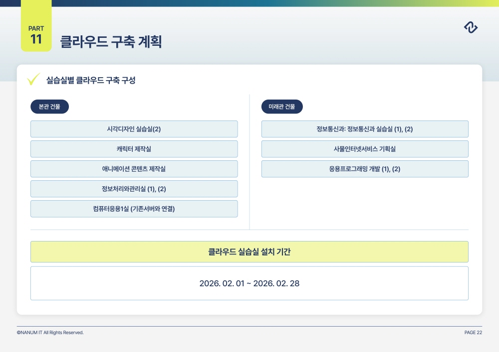Select the 시각디자인 실습실(2) box
The image size is (499, 352).
(x=134, y=129)
